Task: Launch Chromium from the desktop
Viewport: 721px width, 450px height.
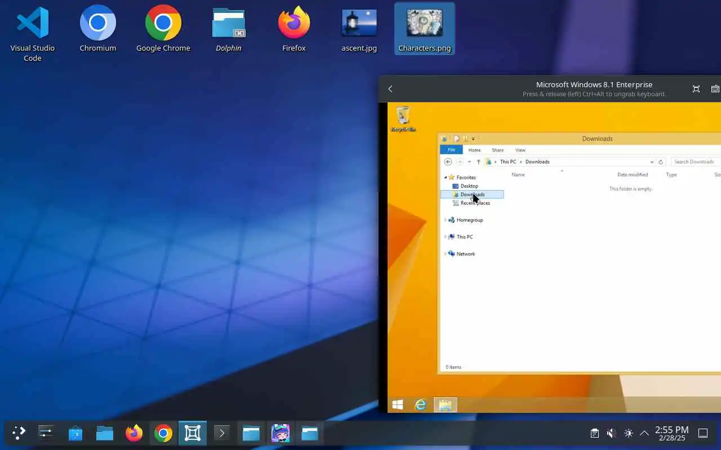Action: 97,29
